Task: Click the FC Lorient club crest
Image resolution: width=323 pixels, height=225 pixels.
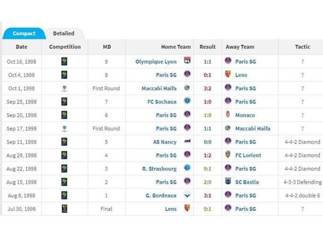Action: coord(228,154)
